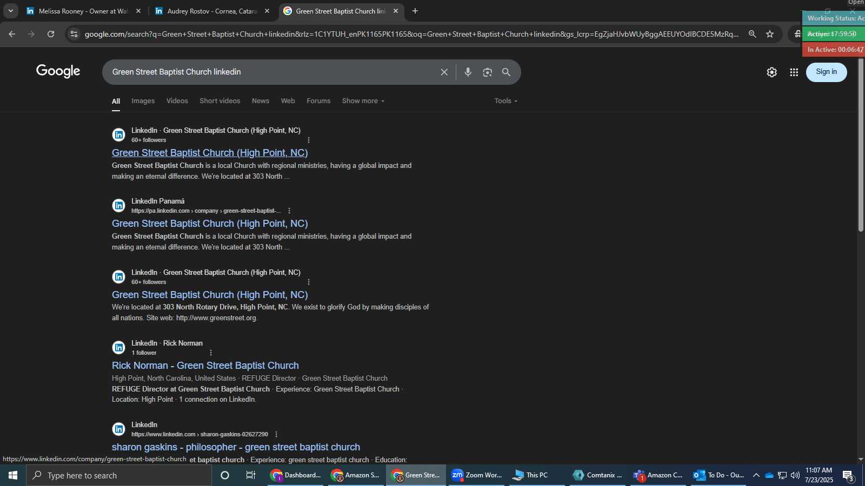Image resolution: width=865 pixels, height=486 pixels.
Task: Open Cortana circle on taskbar
Action: click(225, 475)
